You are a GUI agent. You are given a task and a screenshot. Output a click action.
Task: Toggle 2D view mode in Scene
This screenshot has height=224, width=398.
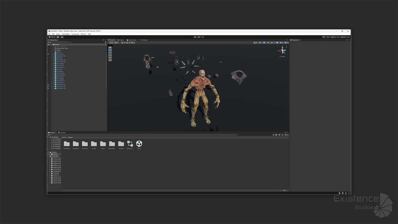260,42
